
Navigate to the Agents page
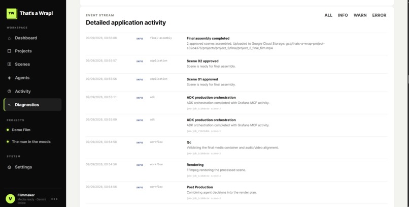[32, 78]
